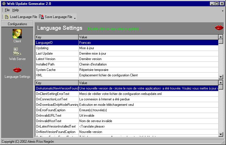Click the Value column header in lower table

148,83
